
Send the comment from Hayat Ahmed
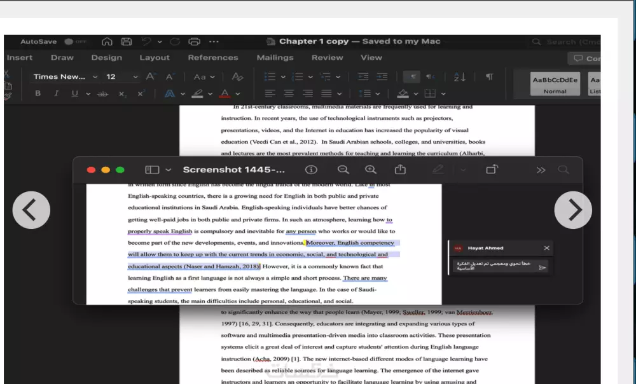coord(542,268)
